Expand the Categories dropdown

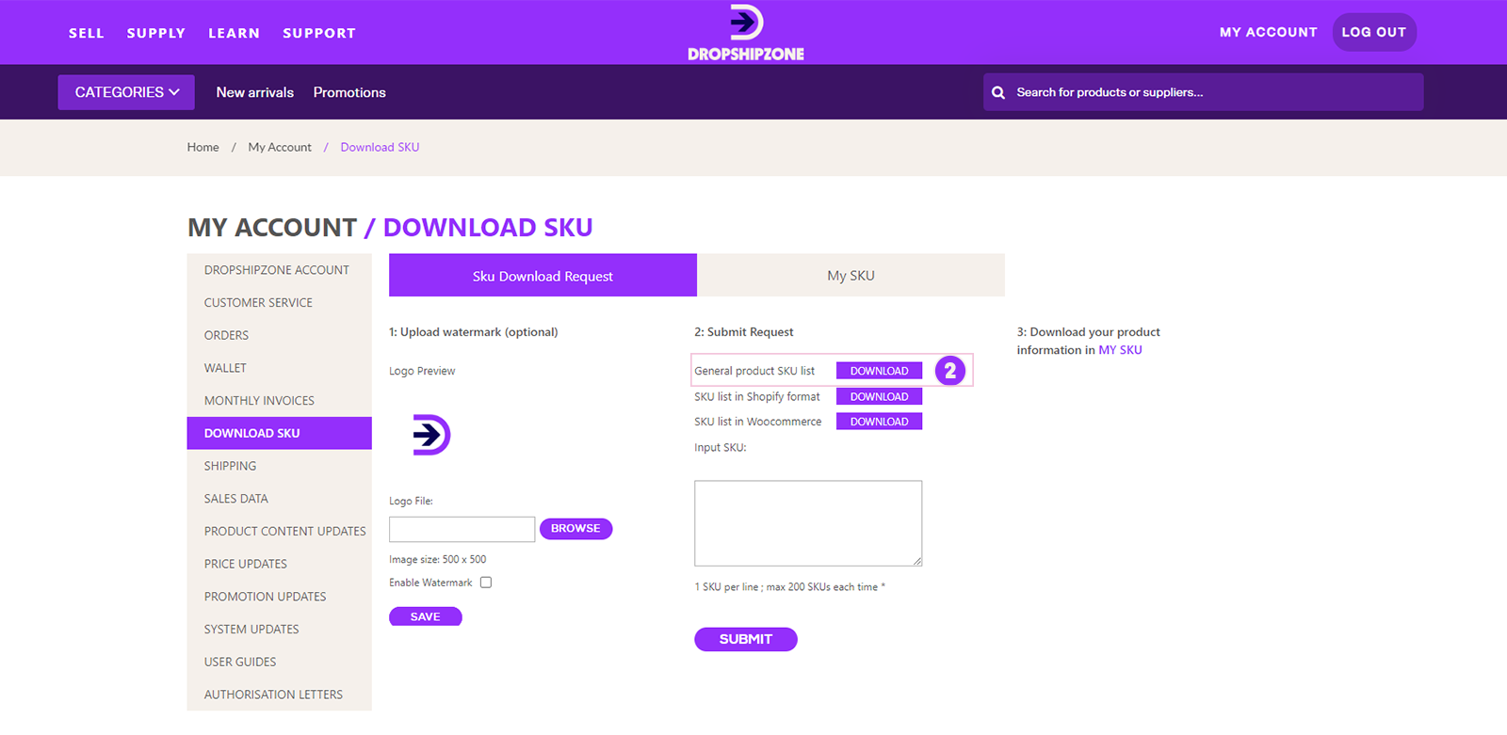[126, 92]
